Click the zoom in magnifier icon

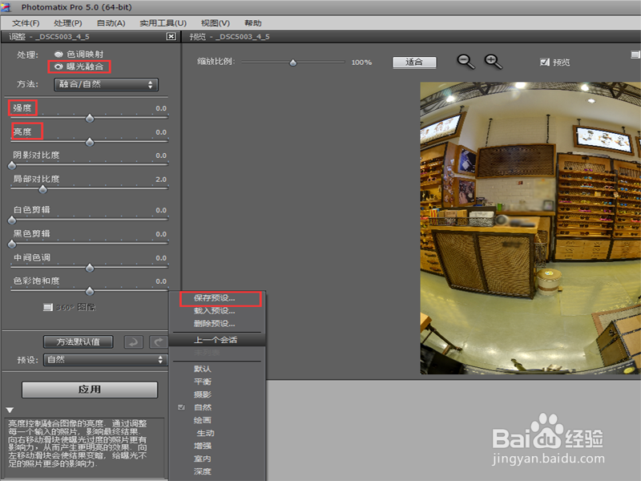(493, 62)
